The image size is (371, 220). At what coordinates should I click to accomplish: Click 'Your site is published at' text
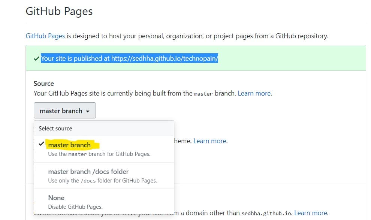[75, 58]
